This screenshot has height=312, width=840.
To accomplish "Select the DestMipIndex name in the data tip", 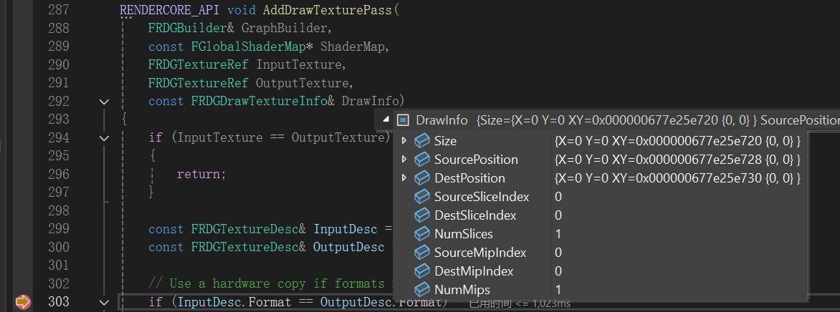I will pos(474,270).
